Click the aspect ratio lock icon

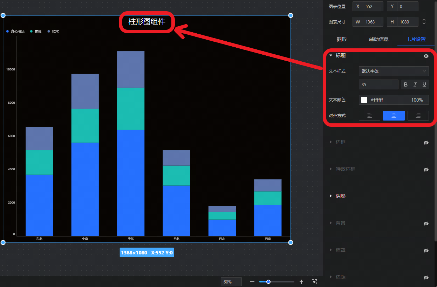tap(424, 22)
